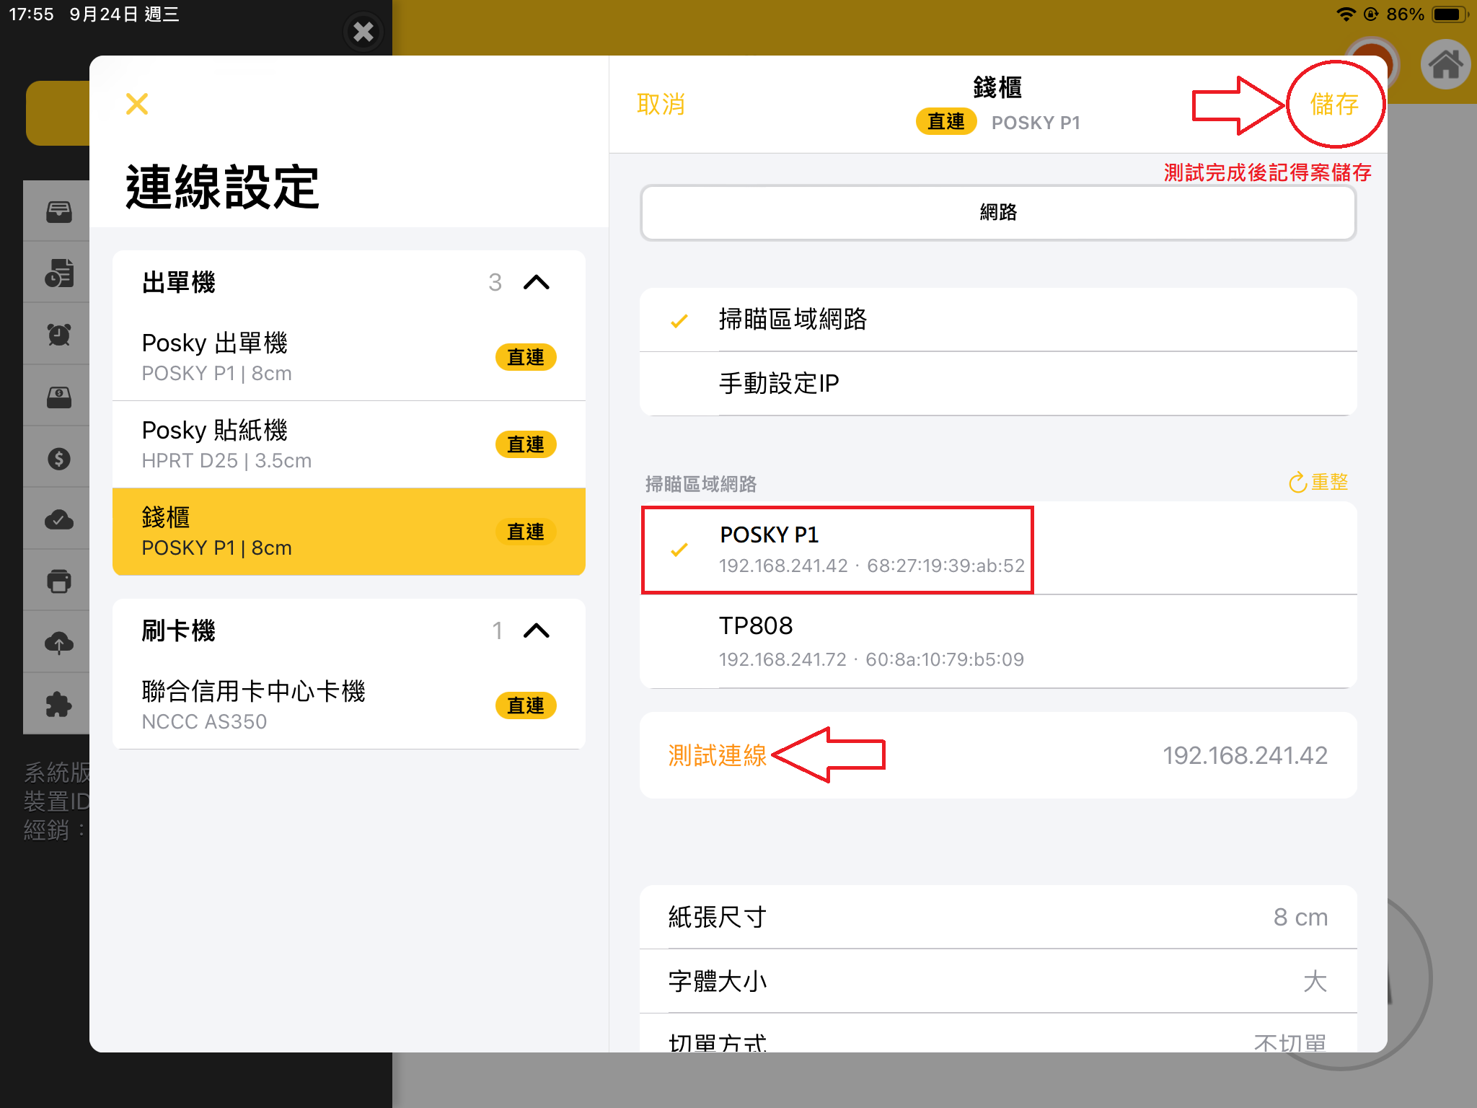Tap the home icon at top right
The image size is (1477, 1108).
click(1445, 65)
